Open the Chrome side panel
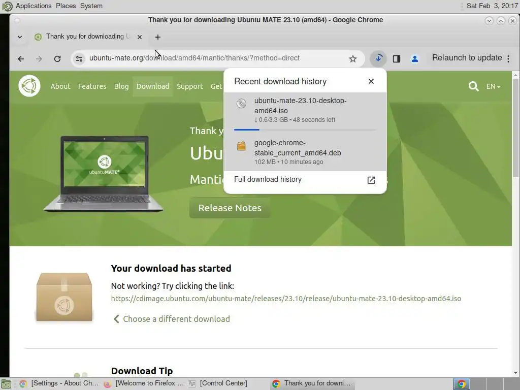The height and width of the screenshot is (390, 520). point(397,59)
